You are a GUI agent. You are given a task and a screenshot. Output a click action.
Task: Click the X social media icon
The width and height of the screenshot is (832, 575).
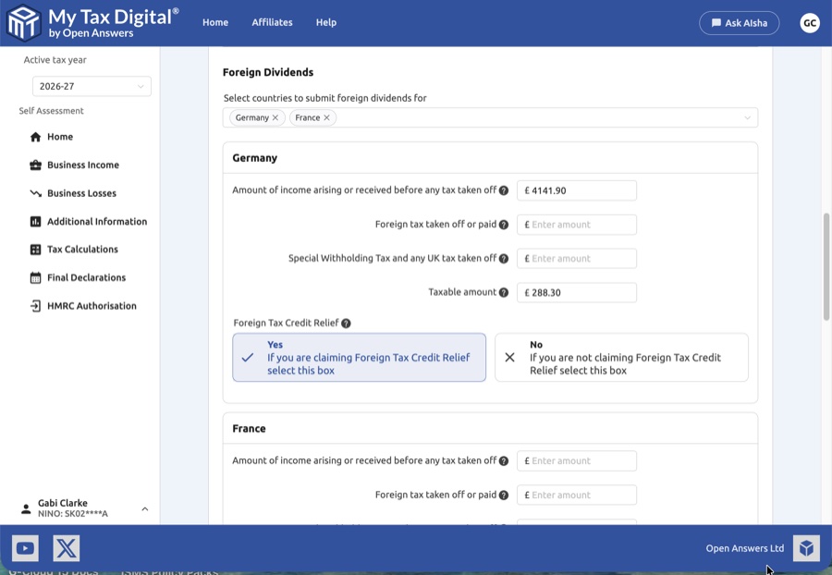67,548
